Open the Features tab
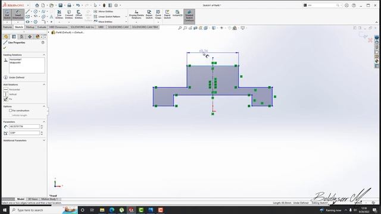Image resolution: width=381 pixels, height=214 pixels. click(x=8, y=27)
